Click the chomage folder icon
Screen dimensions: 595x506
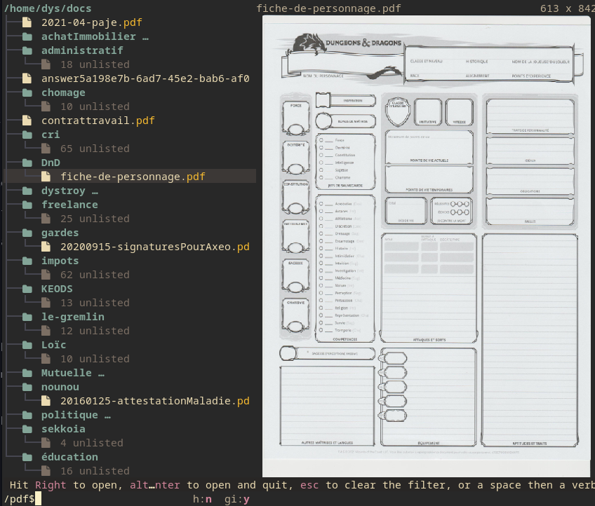coord(27,93)
